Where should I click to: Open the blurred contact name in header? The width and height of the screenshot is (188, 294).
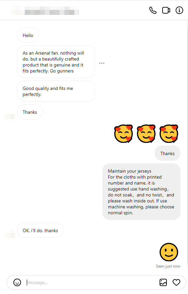tap(45, 10)
